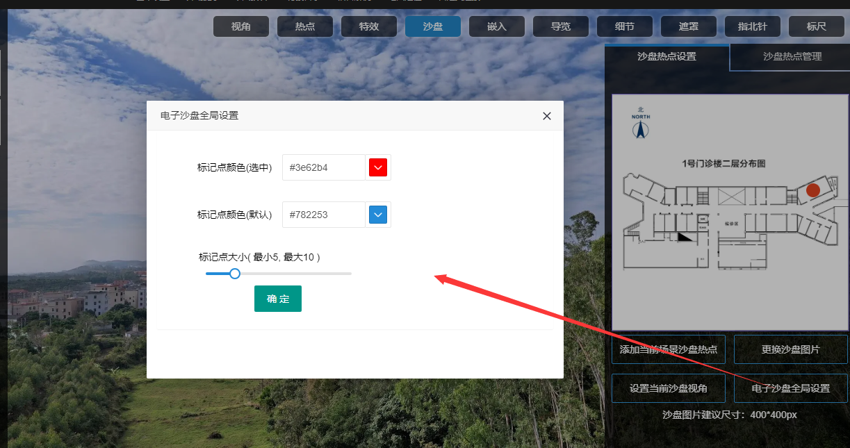Open the 嵌入 embed tool
This screenshot has width=850, height=448.
[x=497, y=26]
